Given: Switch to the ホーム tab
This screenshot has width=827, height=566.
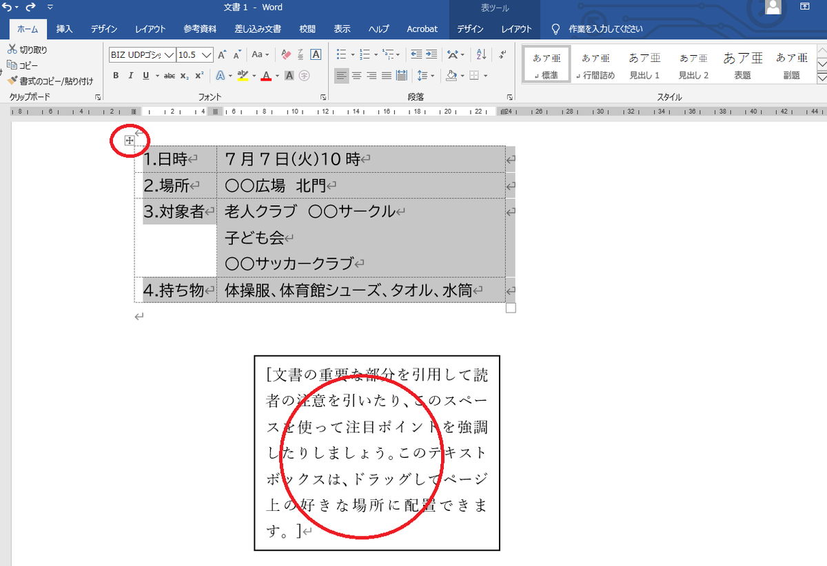Looking at the screenshot, I should (x=28, y=29).
